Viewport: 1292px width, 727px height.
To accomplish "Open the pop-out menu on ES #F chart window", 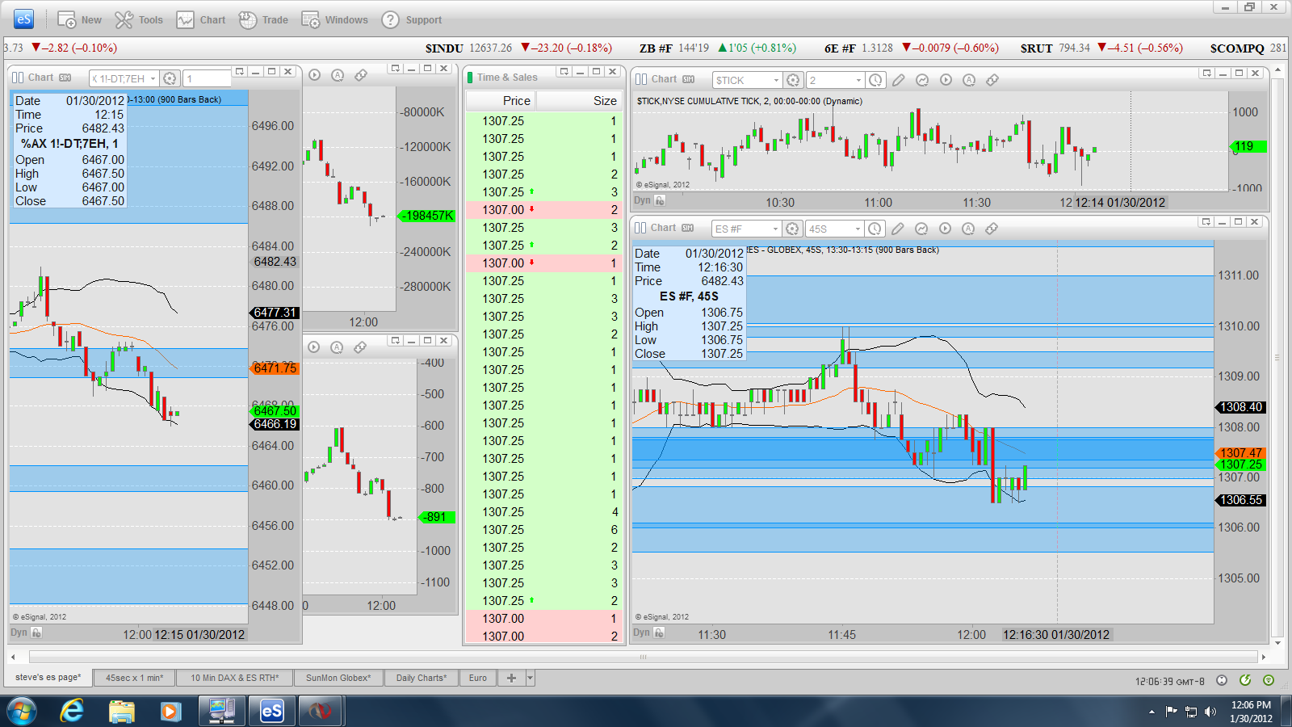I will point(1206,221).
